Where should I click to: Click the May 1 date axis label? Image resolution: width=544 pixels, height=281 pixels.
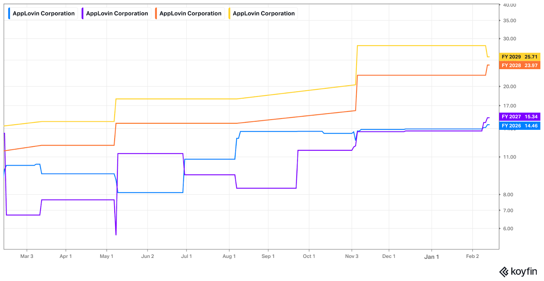point(106,256)
